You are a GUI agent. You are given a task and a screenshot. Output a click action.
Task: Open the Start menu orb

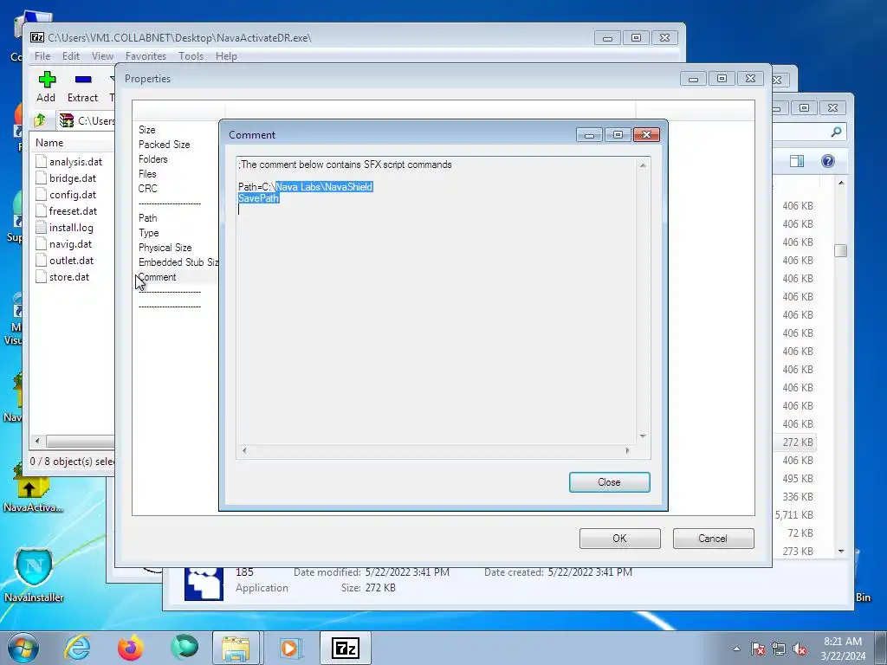23,648
